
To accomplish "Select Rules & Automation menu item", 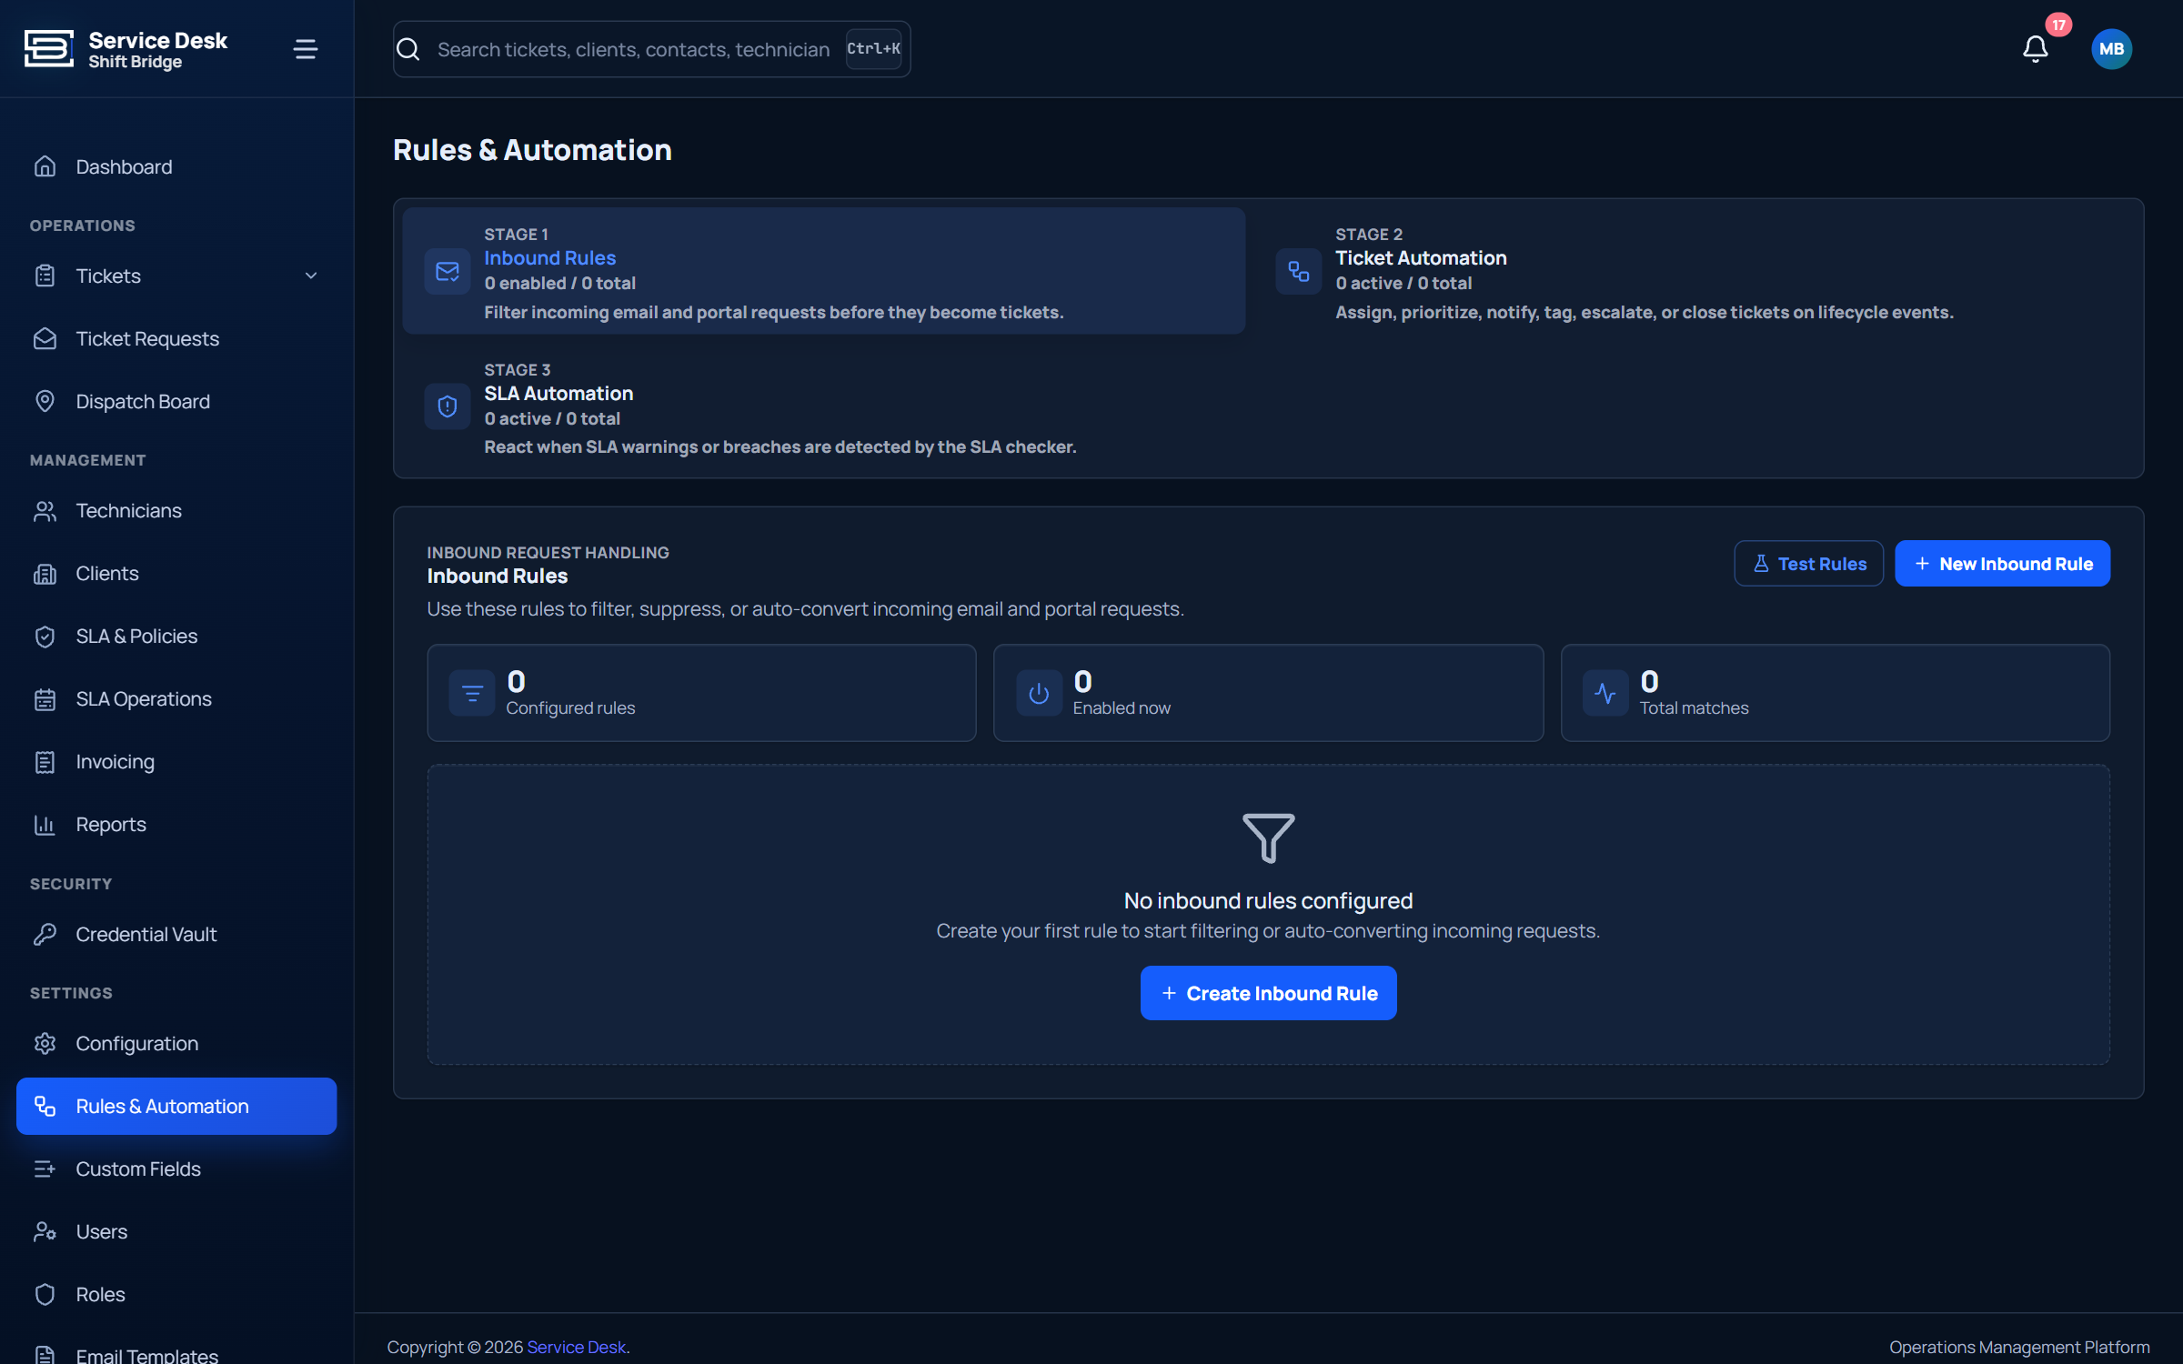I will (x=176, y=1107).
